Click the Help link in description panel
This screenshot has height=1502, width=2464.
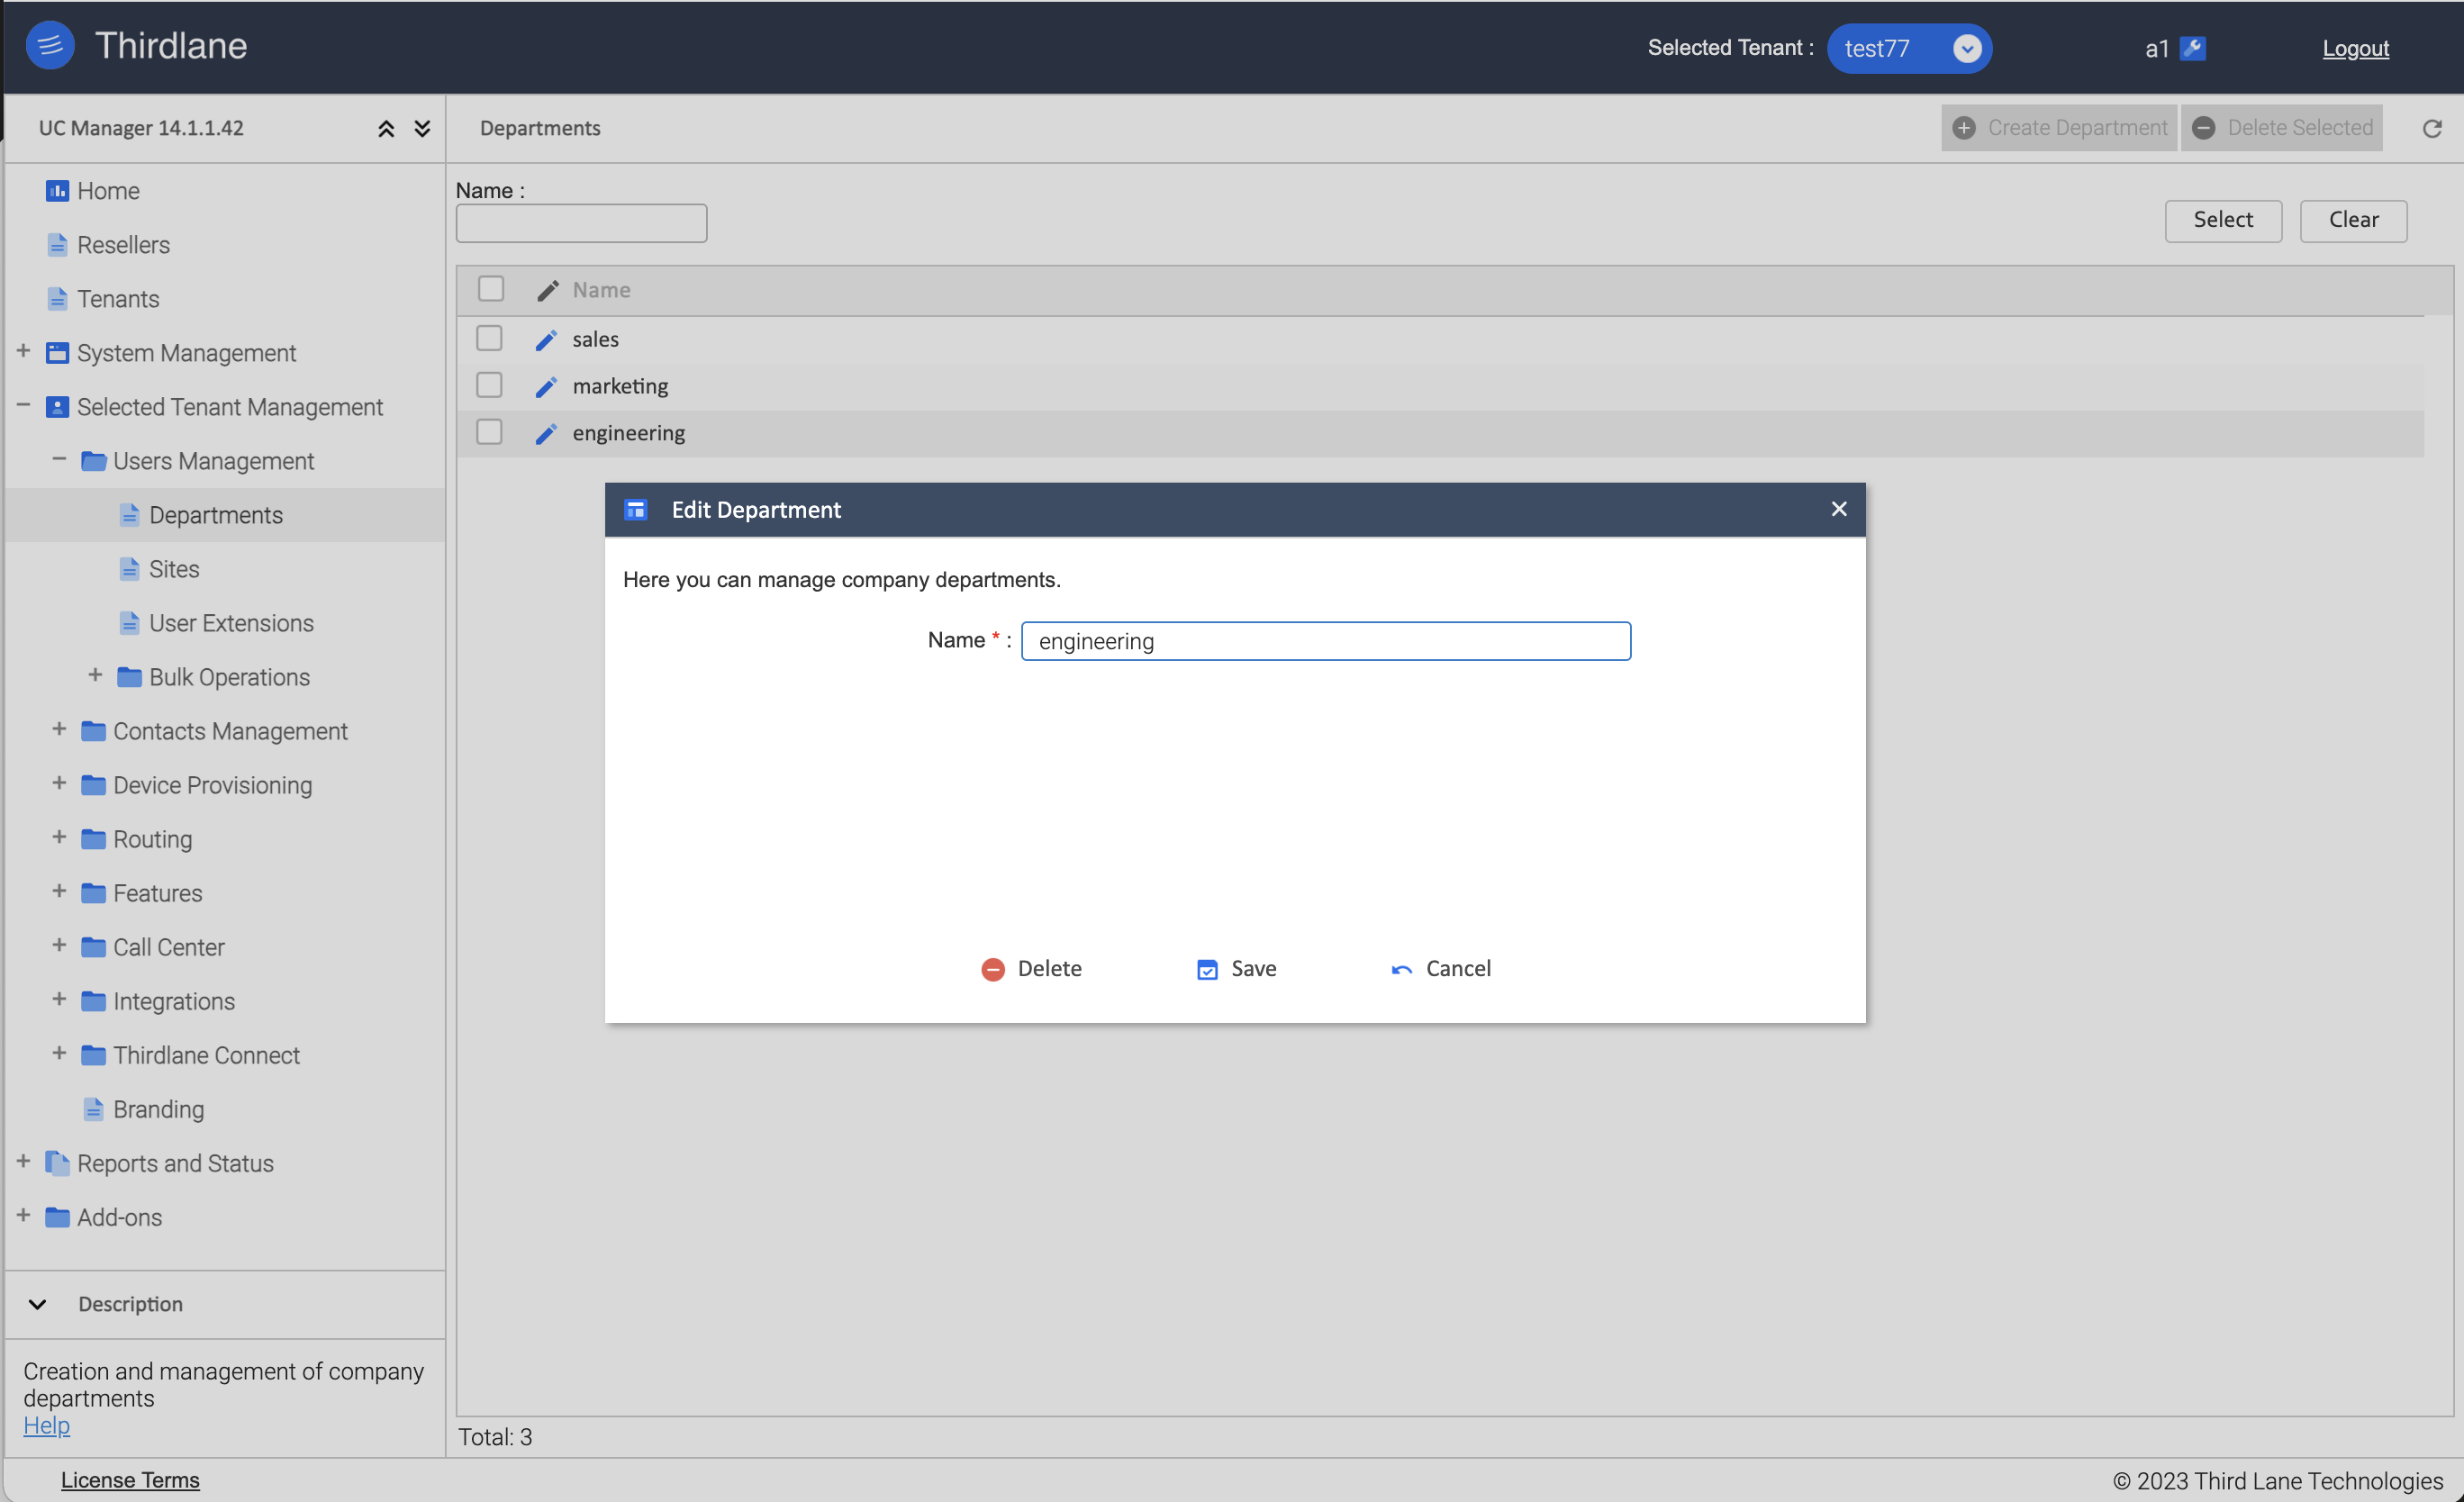coord(44,1425)
